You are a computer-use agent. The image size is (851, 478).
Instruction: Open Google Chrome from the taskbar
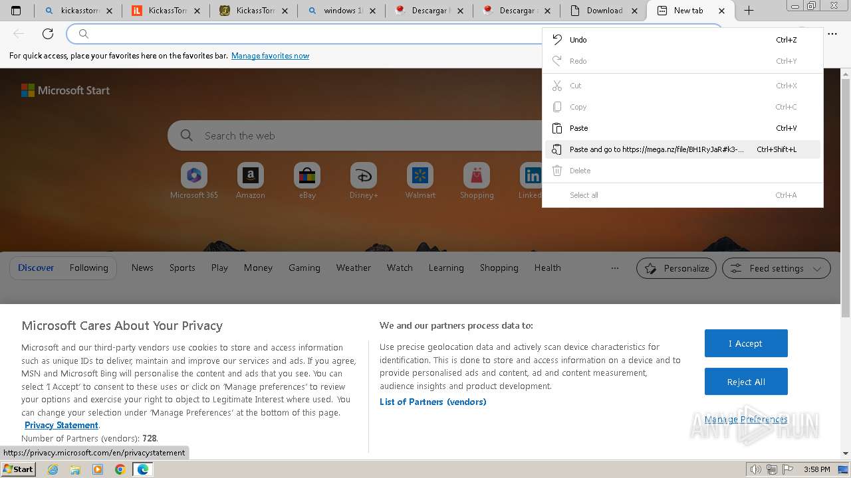(x=120, y=469)
